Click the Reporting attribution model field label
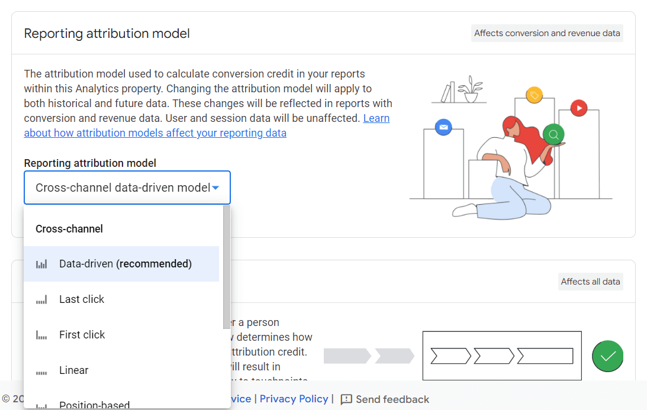The width and height of the screenshot is (647, 410). click(90, 163)
